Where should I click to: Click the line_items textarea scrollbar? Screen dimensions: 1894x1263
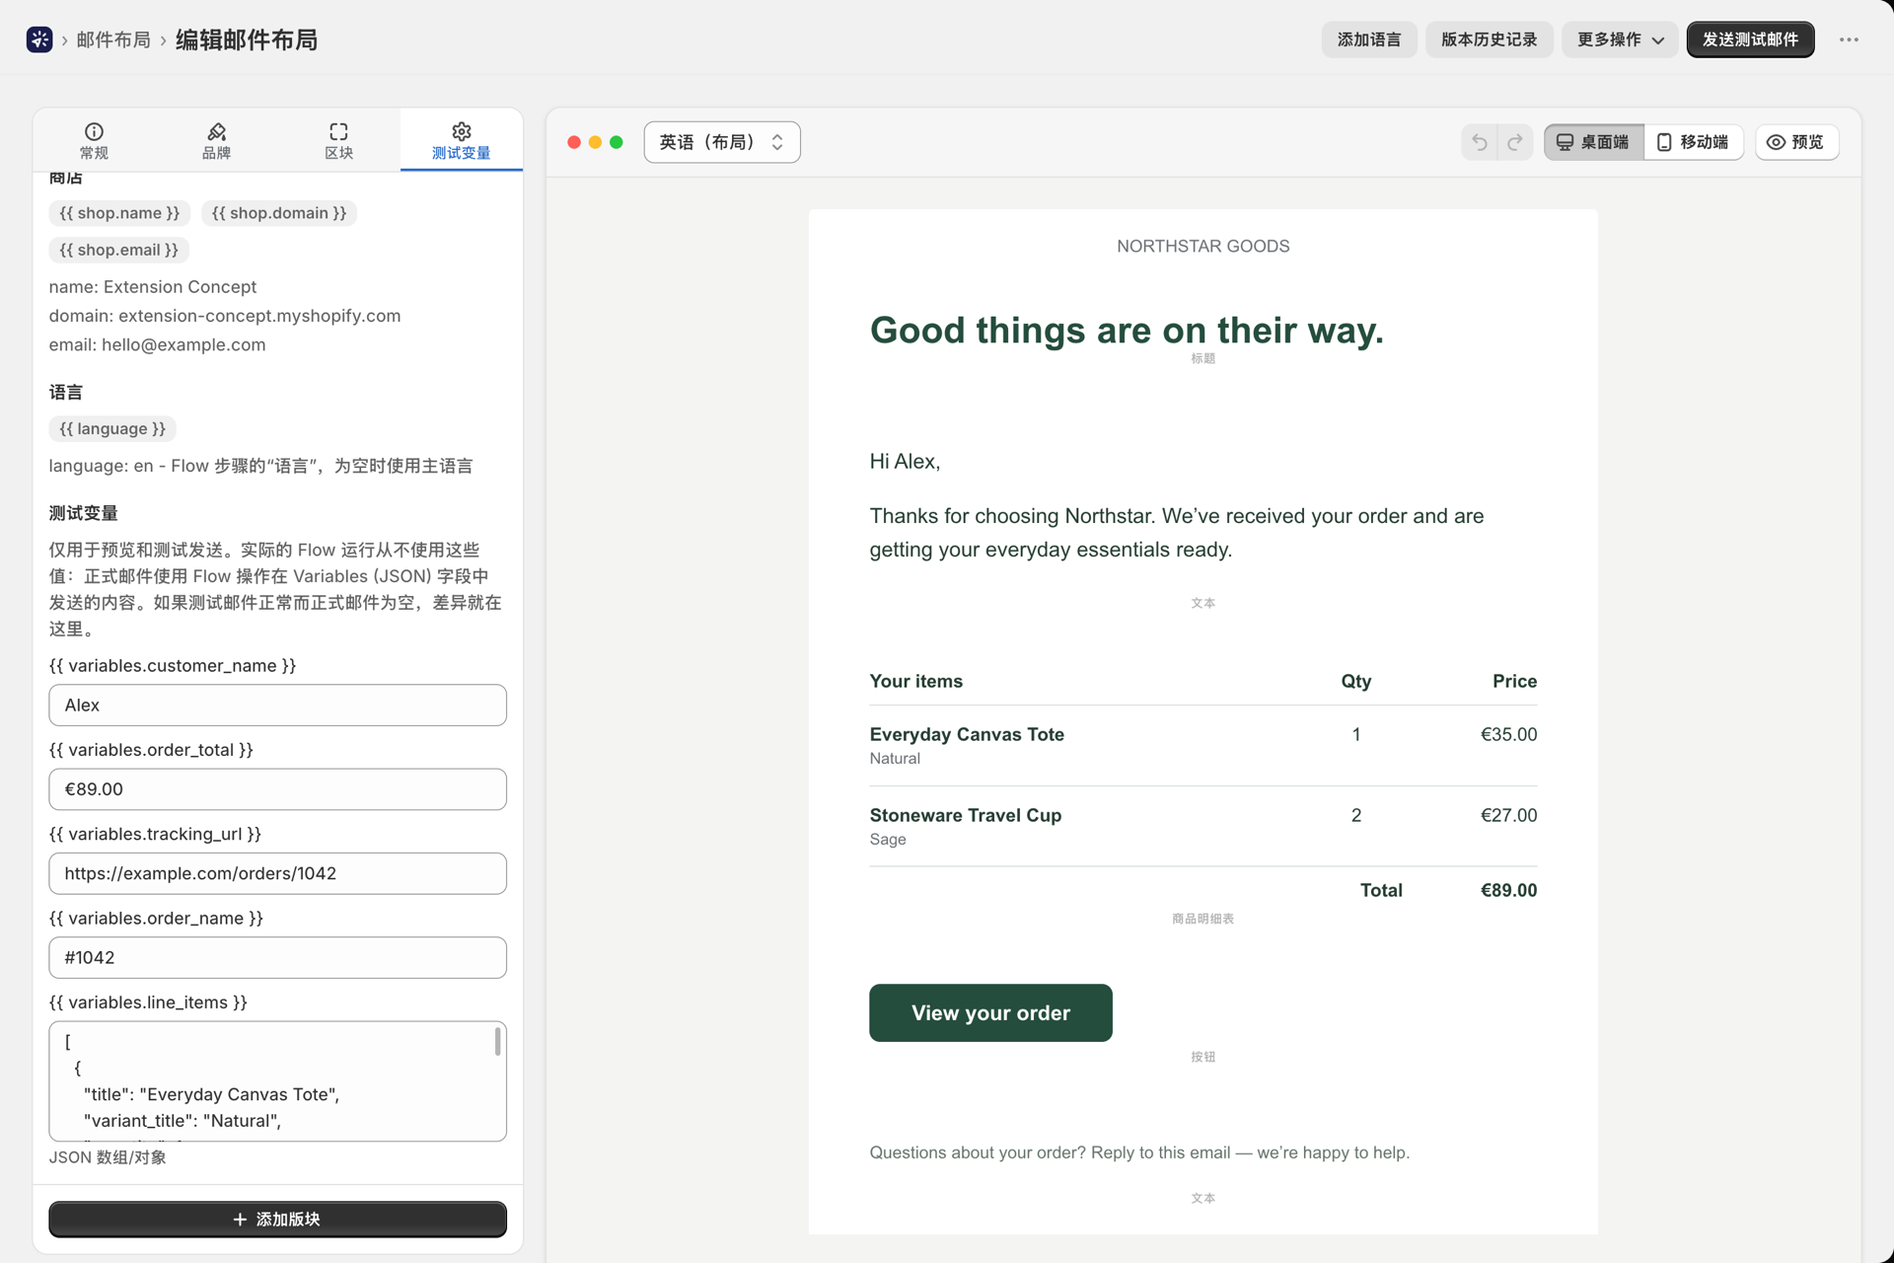[x=497, y=1041]
